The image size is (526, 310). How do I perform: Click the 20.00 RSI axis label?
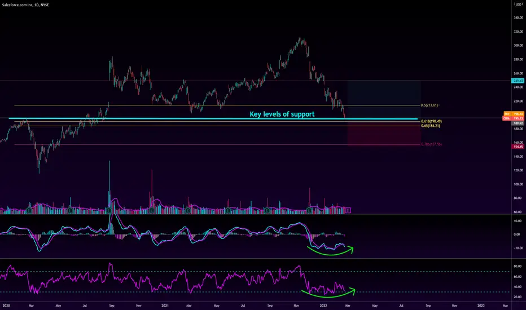point(518,297)
